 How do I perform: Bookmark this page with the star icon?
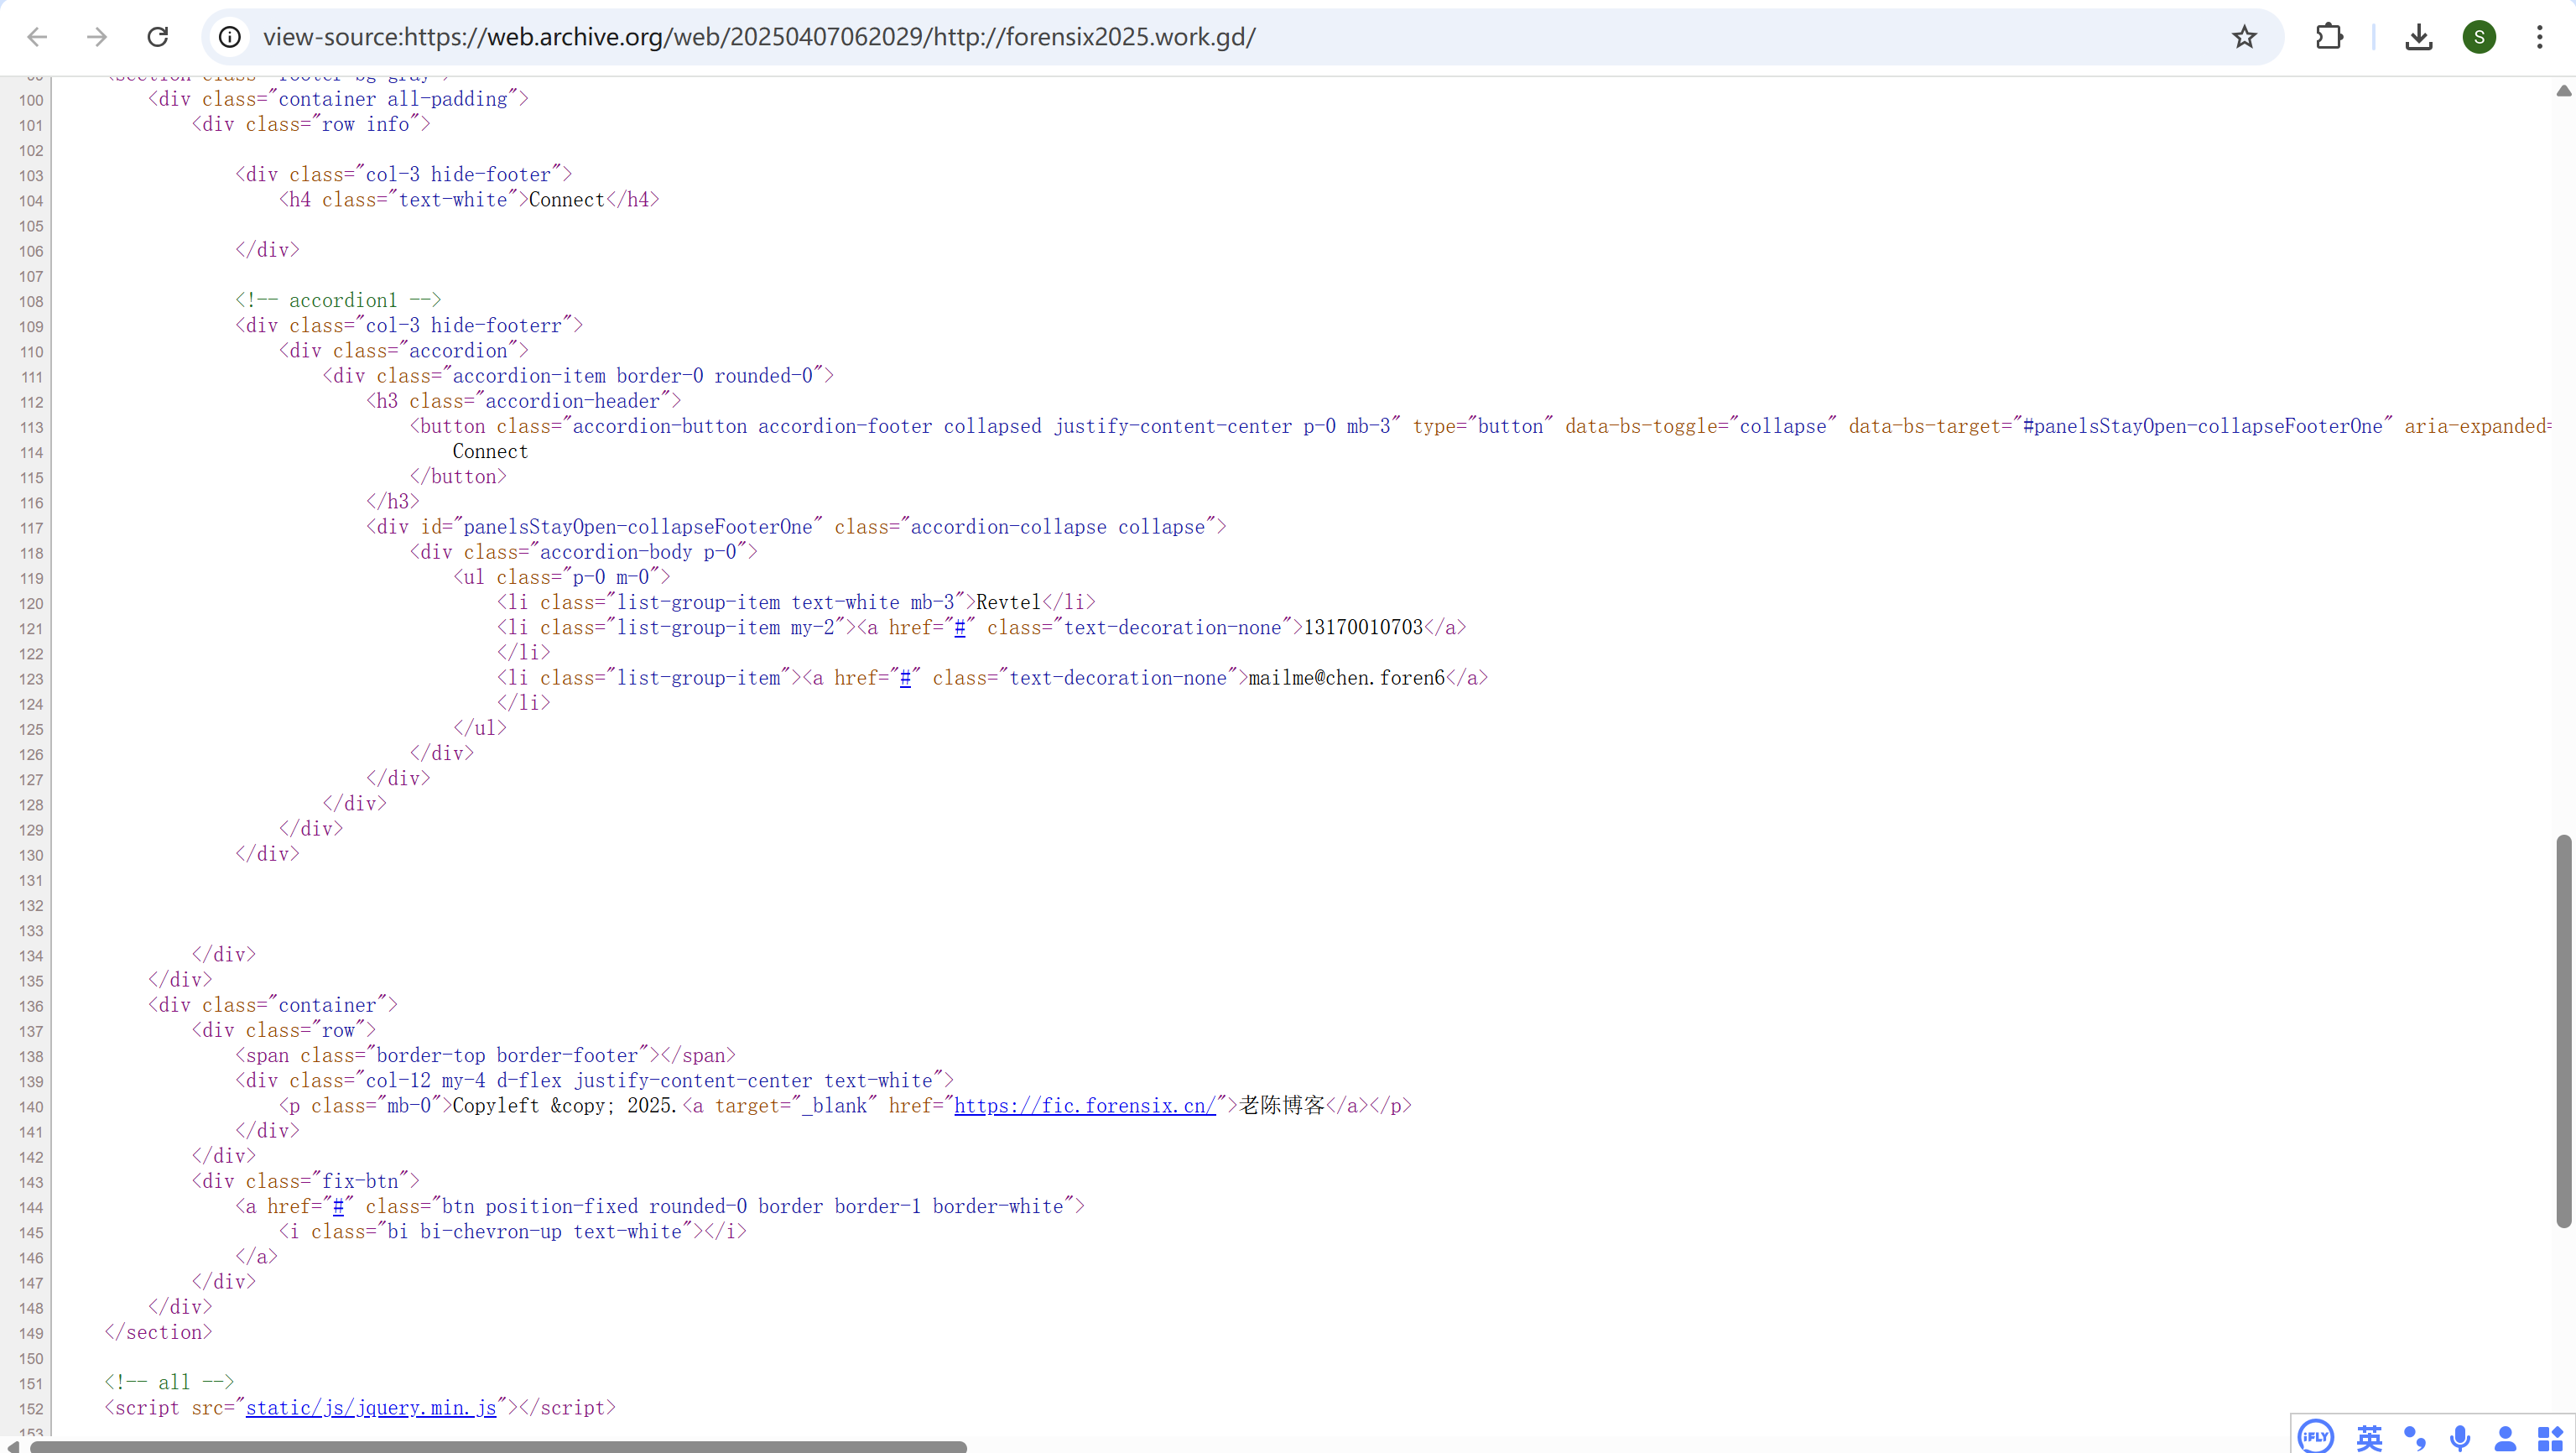pyautogui.click(x=2244, y=37)
